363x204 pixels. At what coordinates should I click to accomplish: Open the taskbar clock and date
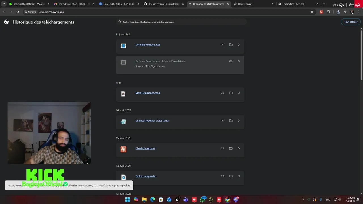pyautogui.click(x=350, y=199)
